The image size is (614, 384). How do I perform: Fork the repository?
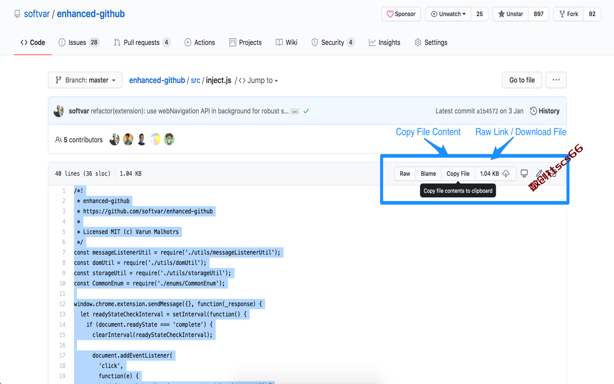click(x=568, y=14)
